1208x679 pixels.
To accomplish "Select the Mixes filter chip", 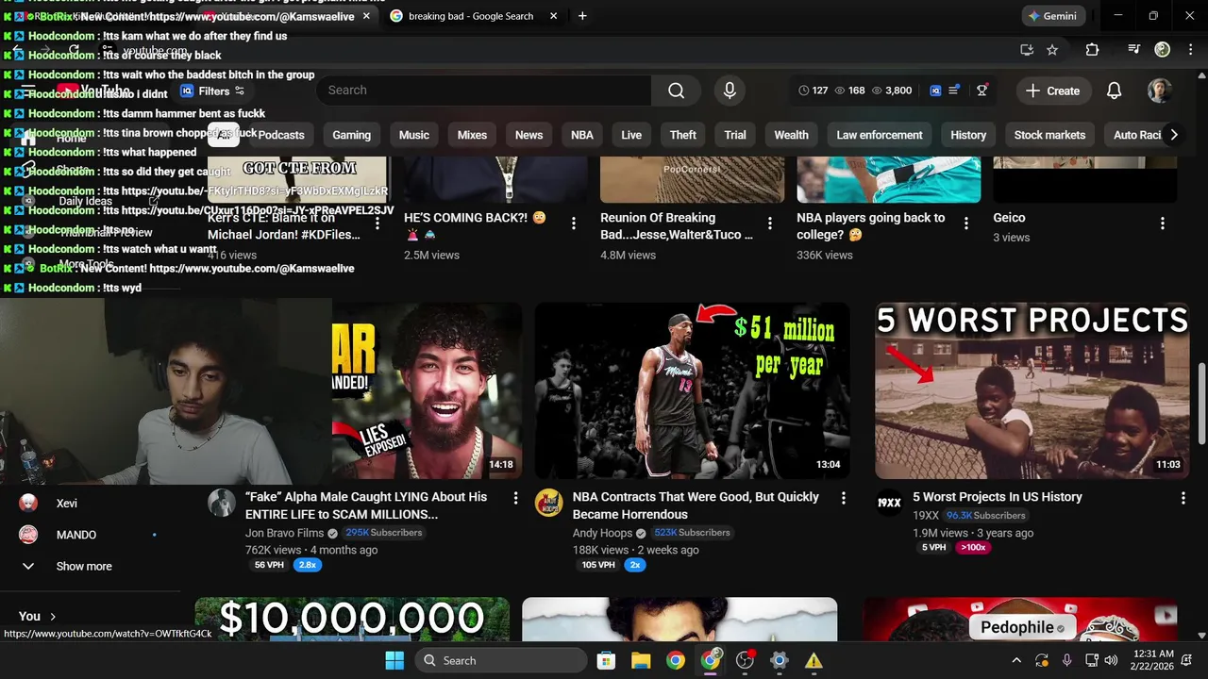I will click(472, 135).
